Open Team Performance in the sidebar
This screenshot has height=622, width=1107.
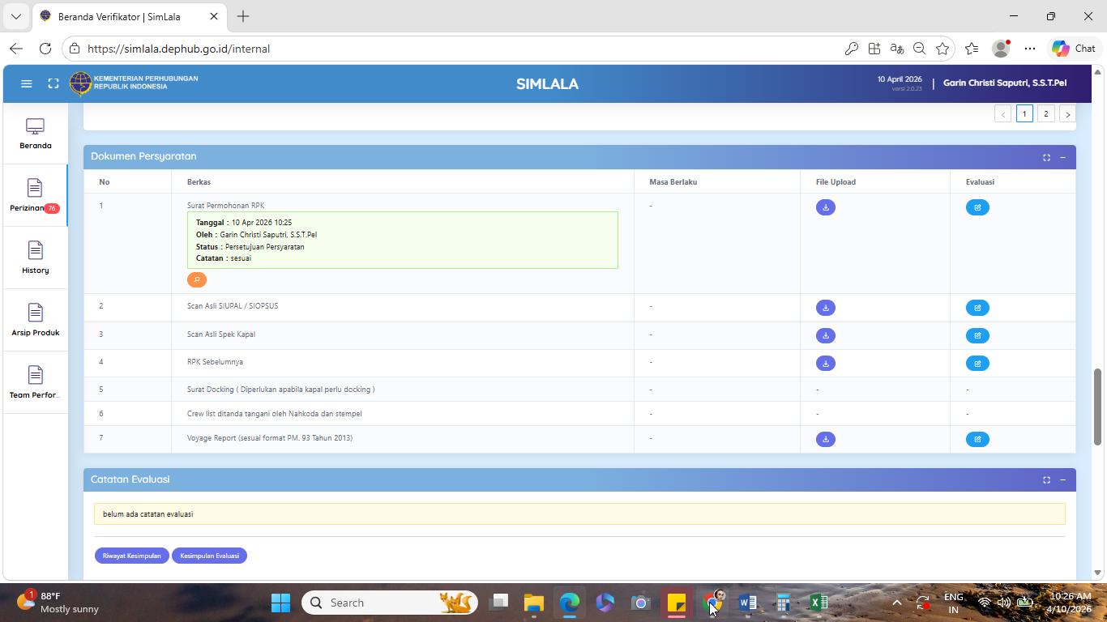36,383
